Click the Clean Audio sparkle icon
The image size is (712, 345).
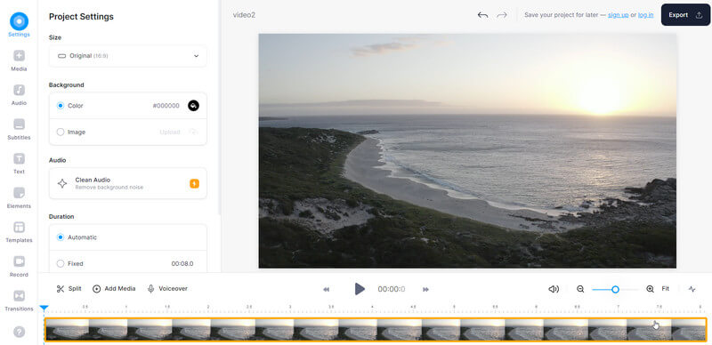[x=62, y=183]
